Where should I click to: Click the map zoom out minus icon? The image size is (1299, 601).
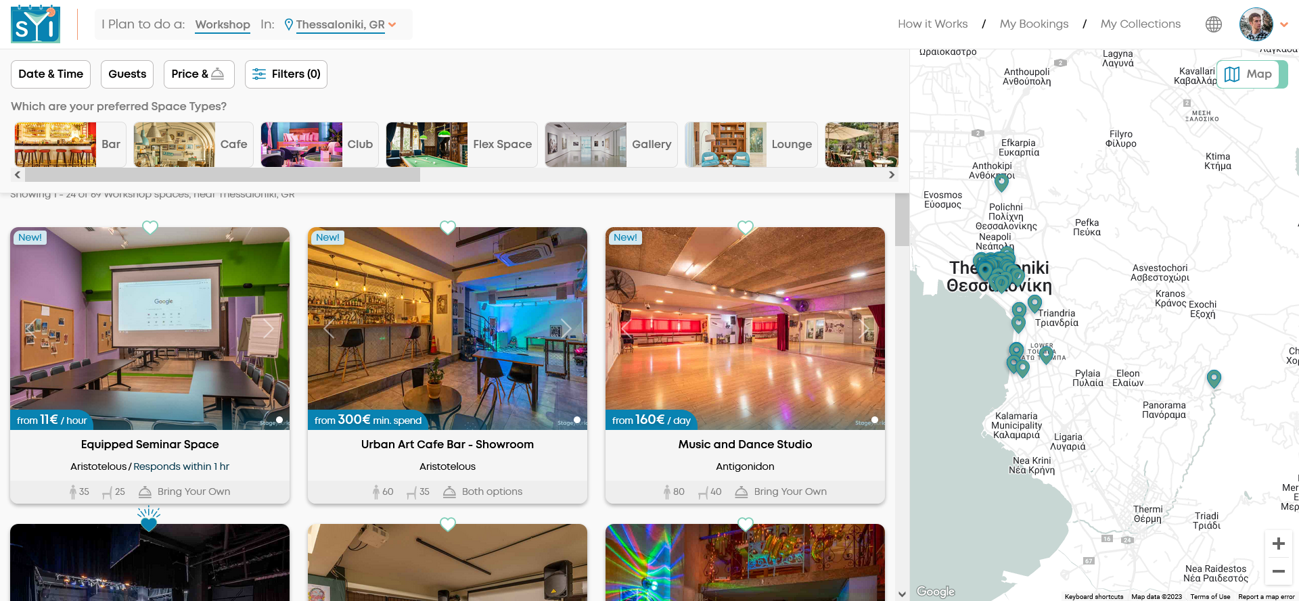coord(1278,571)
